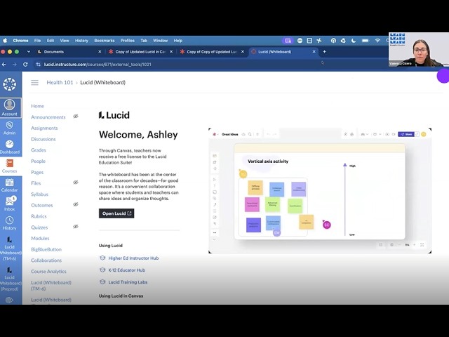Open Announcements in course menu
This screenshot has width=449, height=337.
(48, 117)
